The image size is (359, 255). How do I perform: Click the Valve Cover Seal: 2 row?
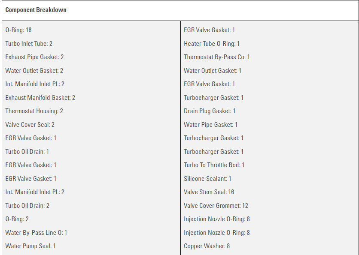pyautogui.click(x=30, y=125)
